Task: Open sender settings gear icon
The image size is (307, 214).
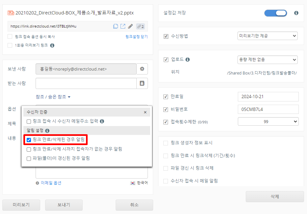Action: (142, 69)
